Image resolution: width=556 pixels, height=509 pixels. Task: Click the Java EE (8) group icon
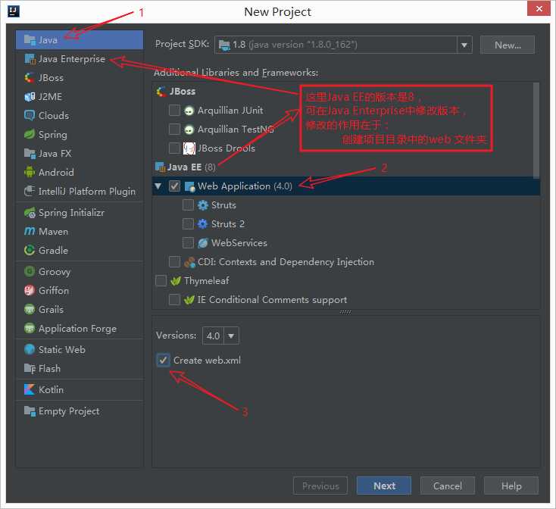(161, 167)
